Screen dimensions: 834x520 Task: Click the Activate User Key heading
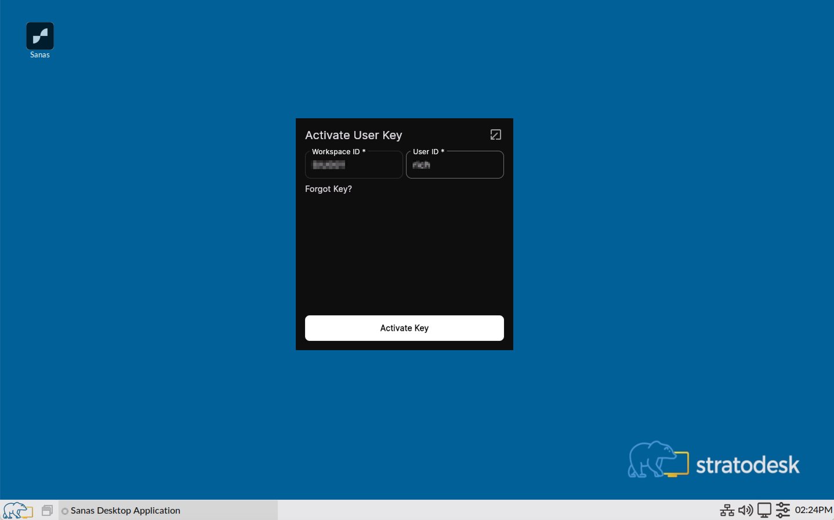point(353,135)
